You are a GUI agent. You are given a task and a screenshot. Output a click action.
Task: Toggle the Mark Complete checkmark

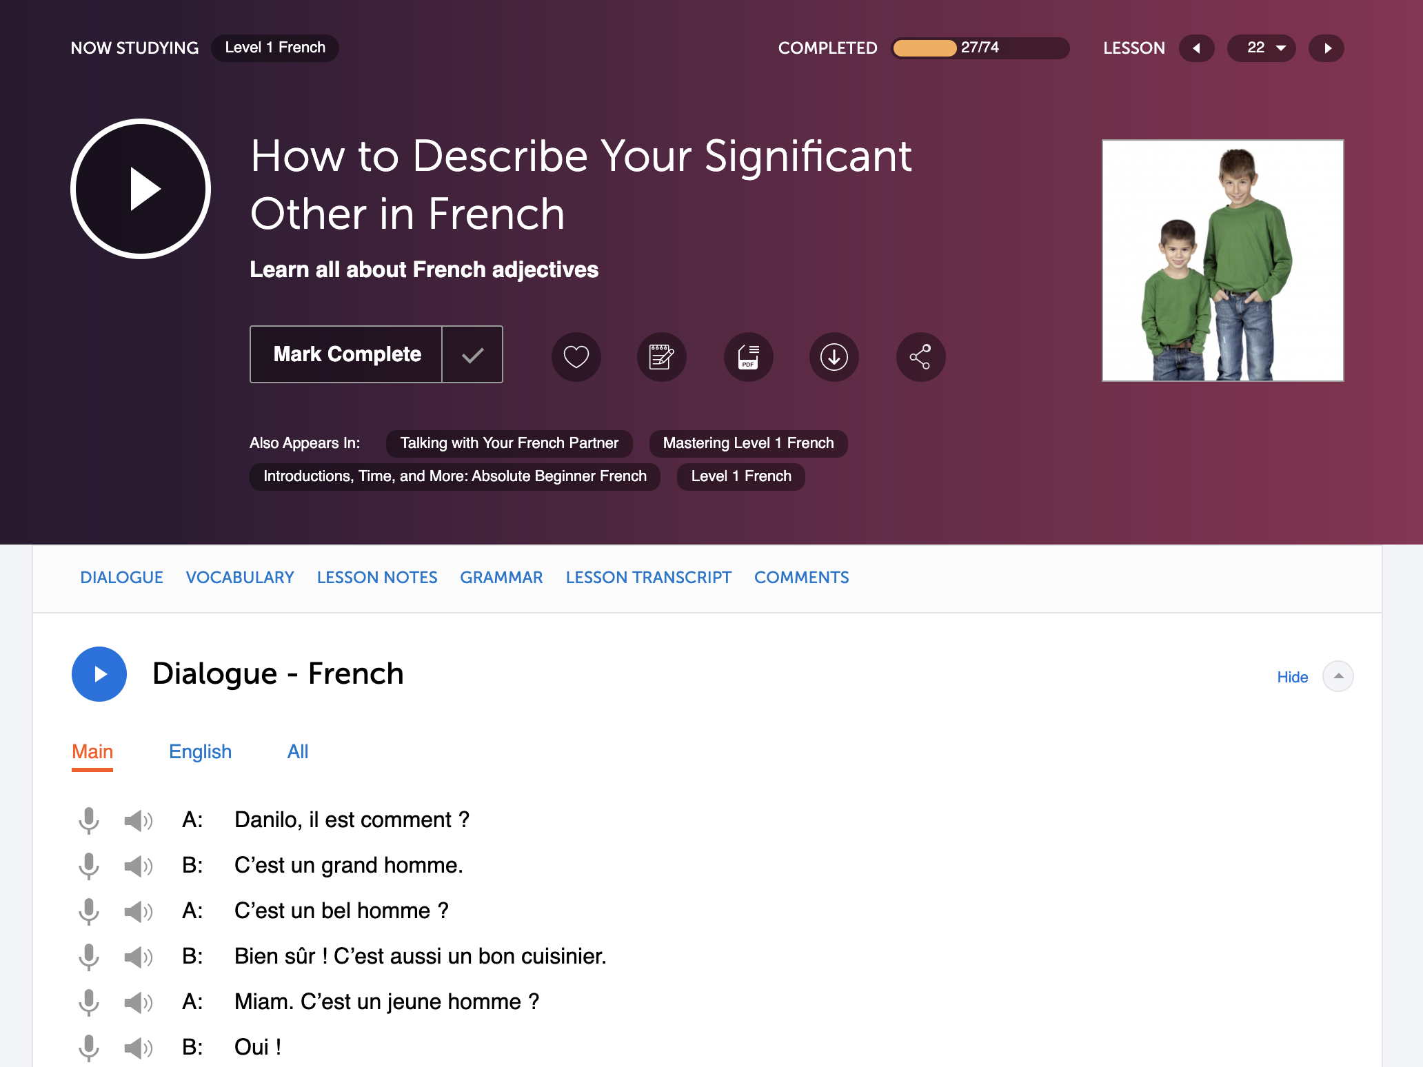[x=472, y=354]
